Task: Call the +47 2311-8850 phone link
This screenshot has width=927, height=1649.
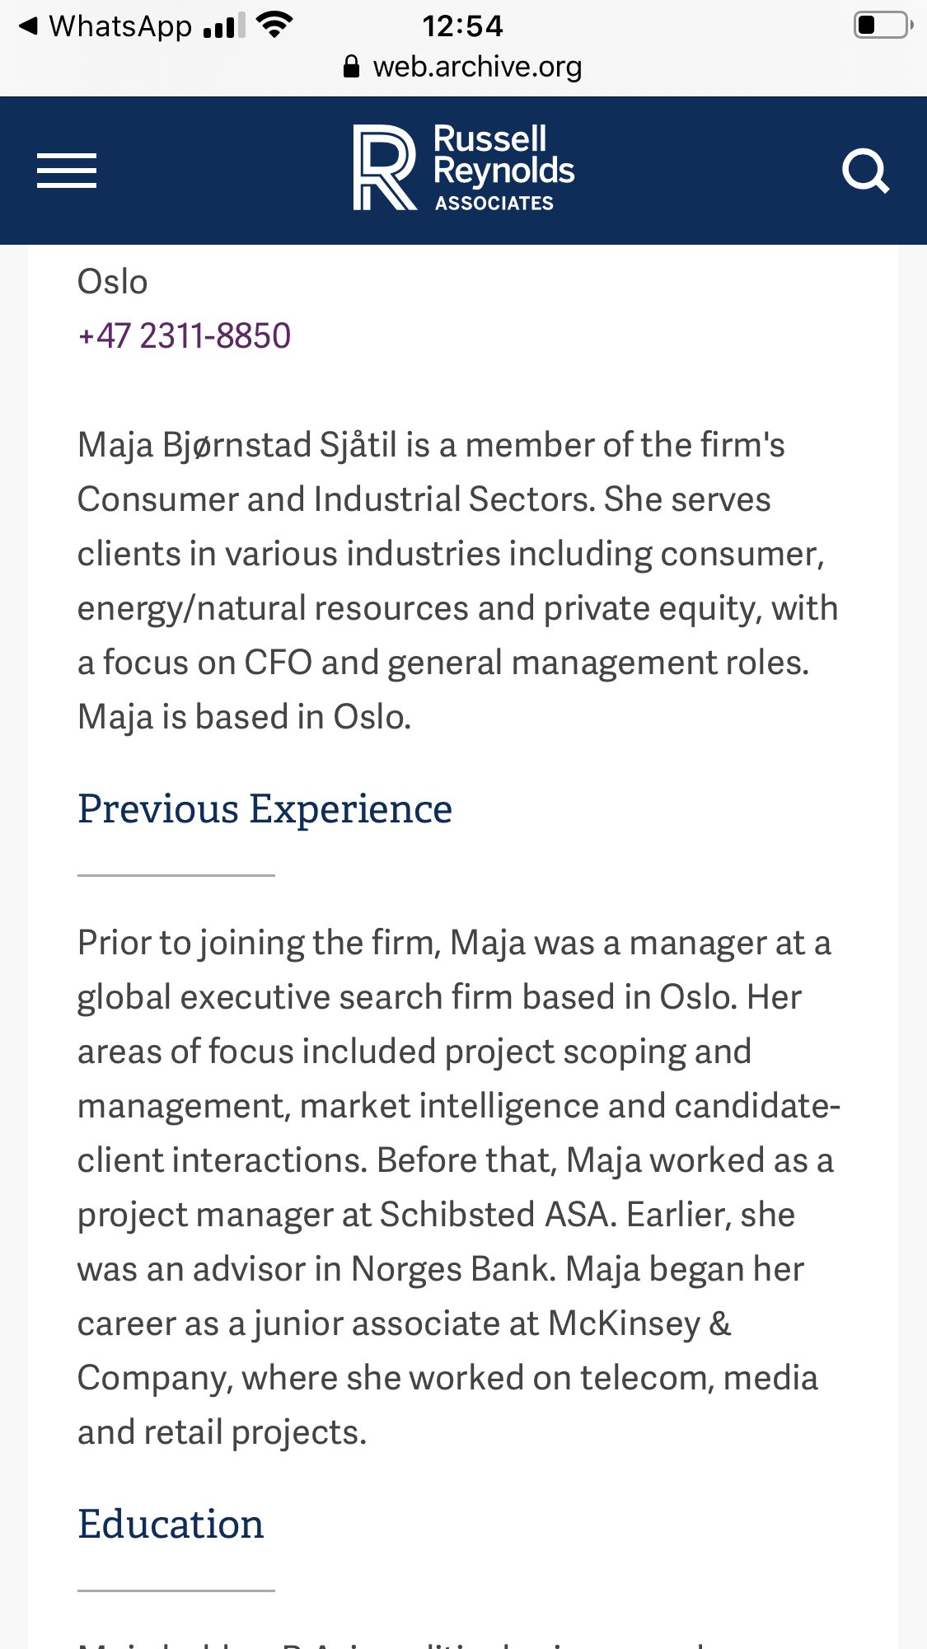Action: coord(184,336)
